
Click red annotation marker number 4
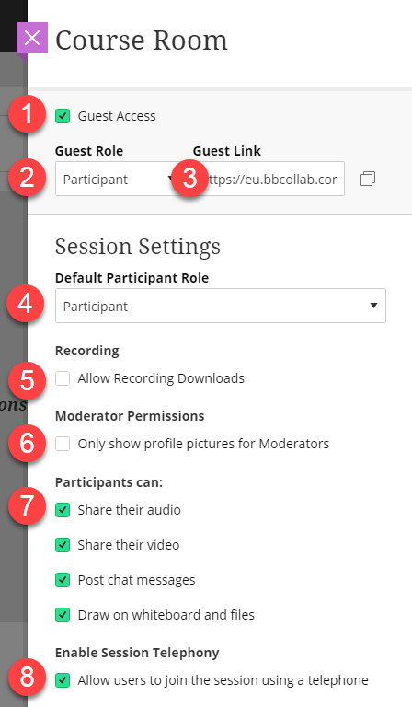coord(25,304)
